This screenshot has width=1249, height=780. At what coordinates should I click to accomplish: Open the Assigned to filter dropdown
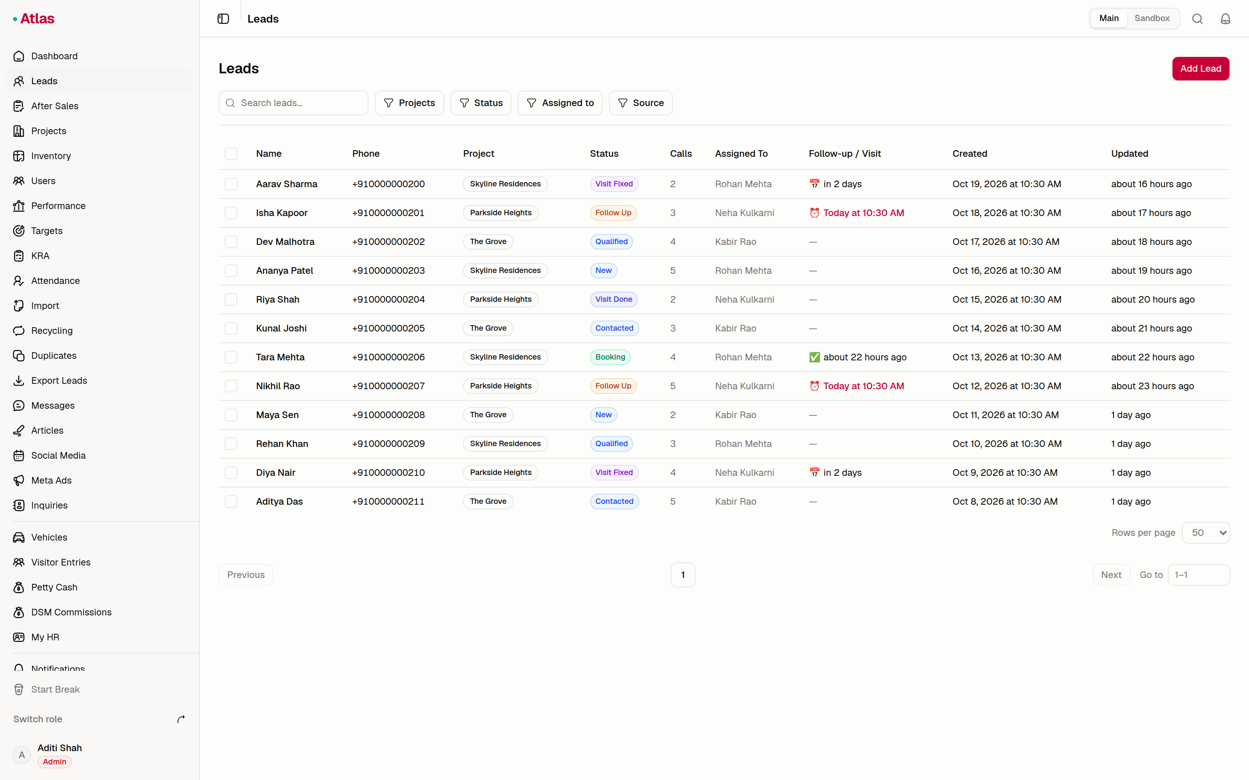[560, 103]
